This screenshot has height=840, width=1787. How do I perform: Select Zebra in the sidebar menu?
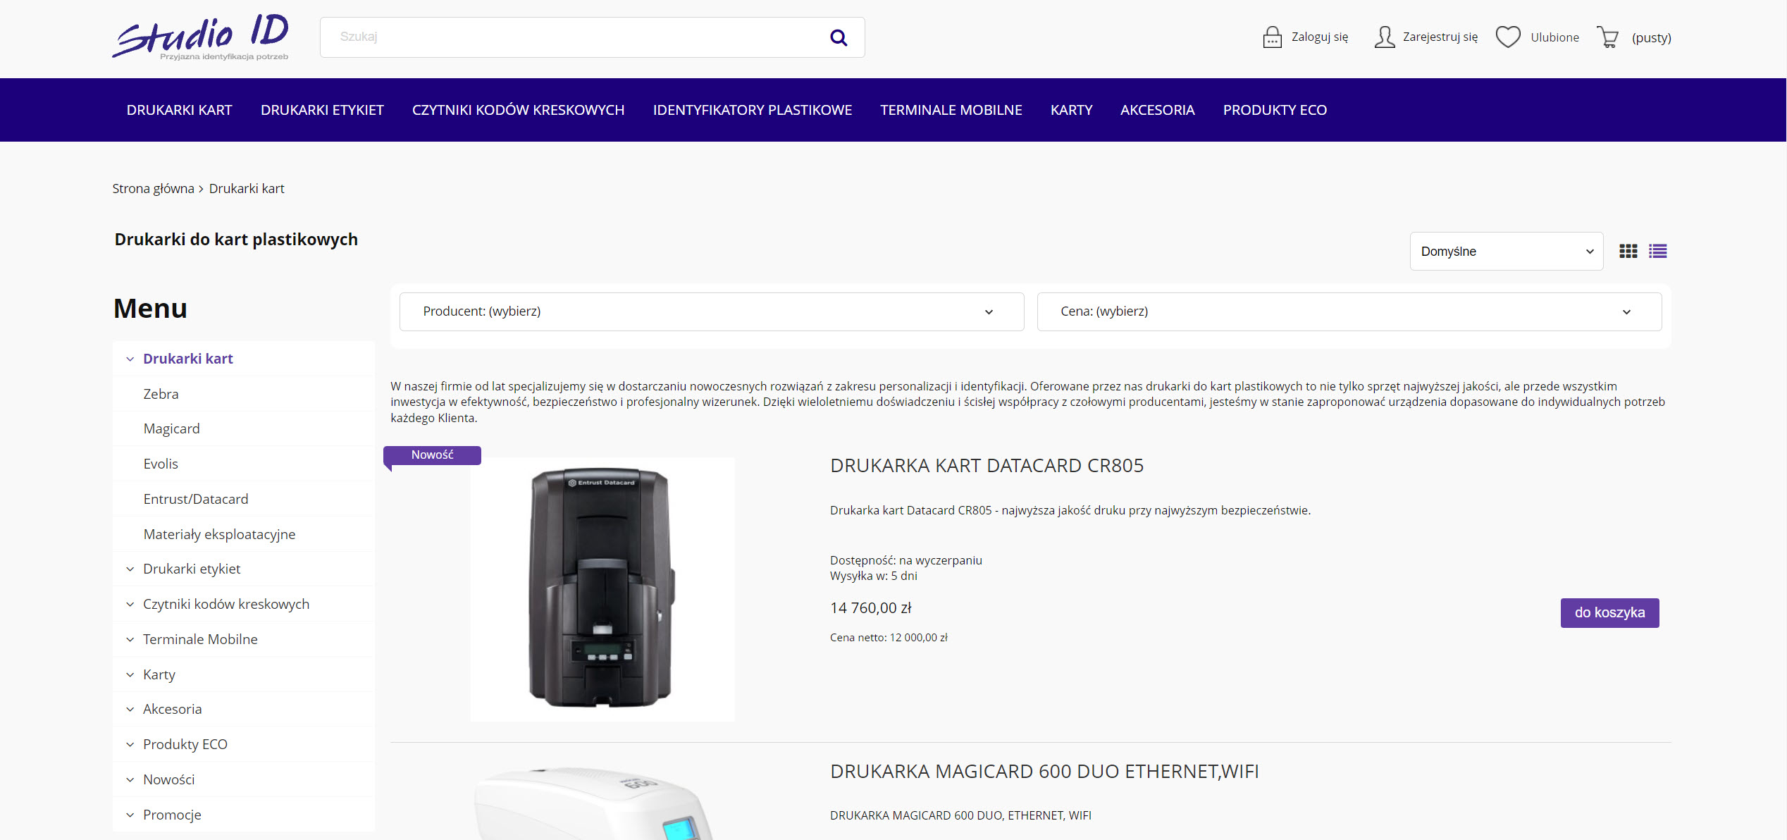coord(161,393)
